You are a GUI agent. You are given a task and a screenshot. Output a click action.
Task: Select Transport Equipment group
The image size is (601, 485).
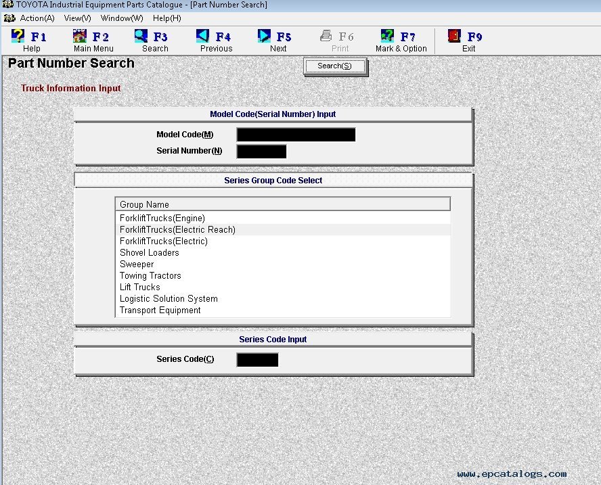(x=283, y=310)
